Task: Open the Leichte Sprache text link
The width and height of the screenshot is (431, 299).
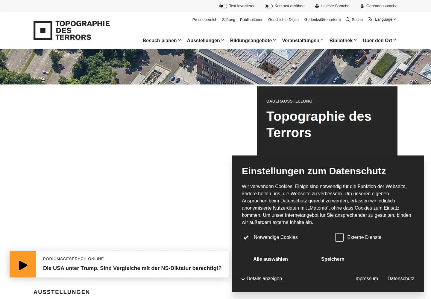Action: tap(335, 6)
